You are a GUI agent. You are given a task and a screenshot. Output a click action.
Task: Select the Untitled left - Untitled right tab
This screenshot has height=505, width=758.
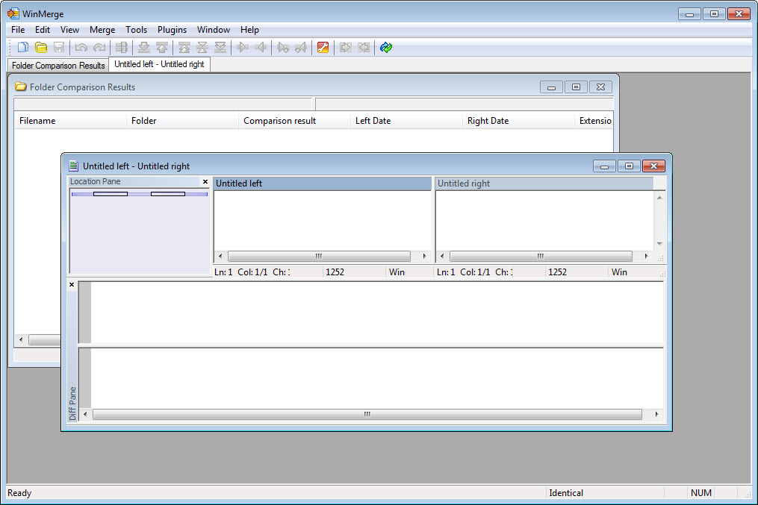160,64
